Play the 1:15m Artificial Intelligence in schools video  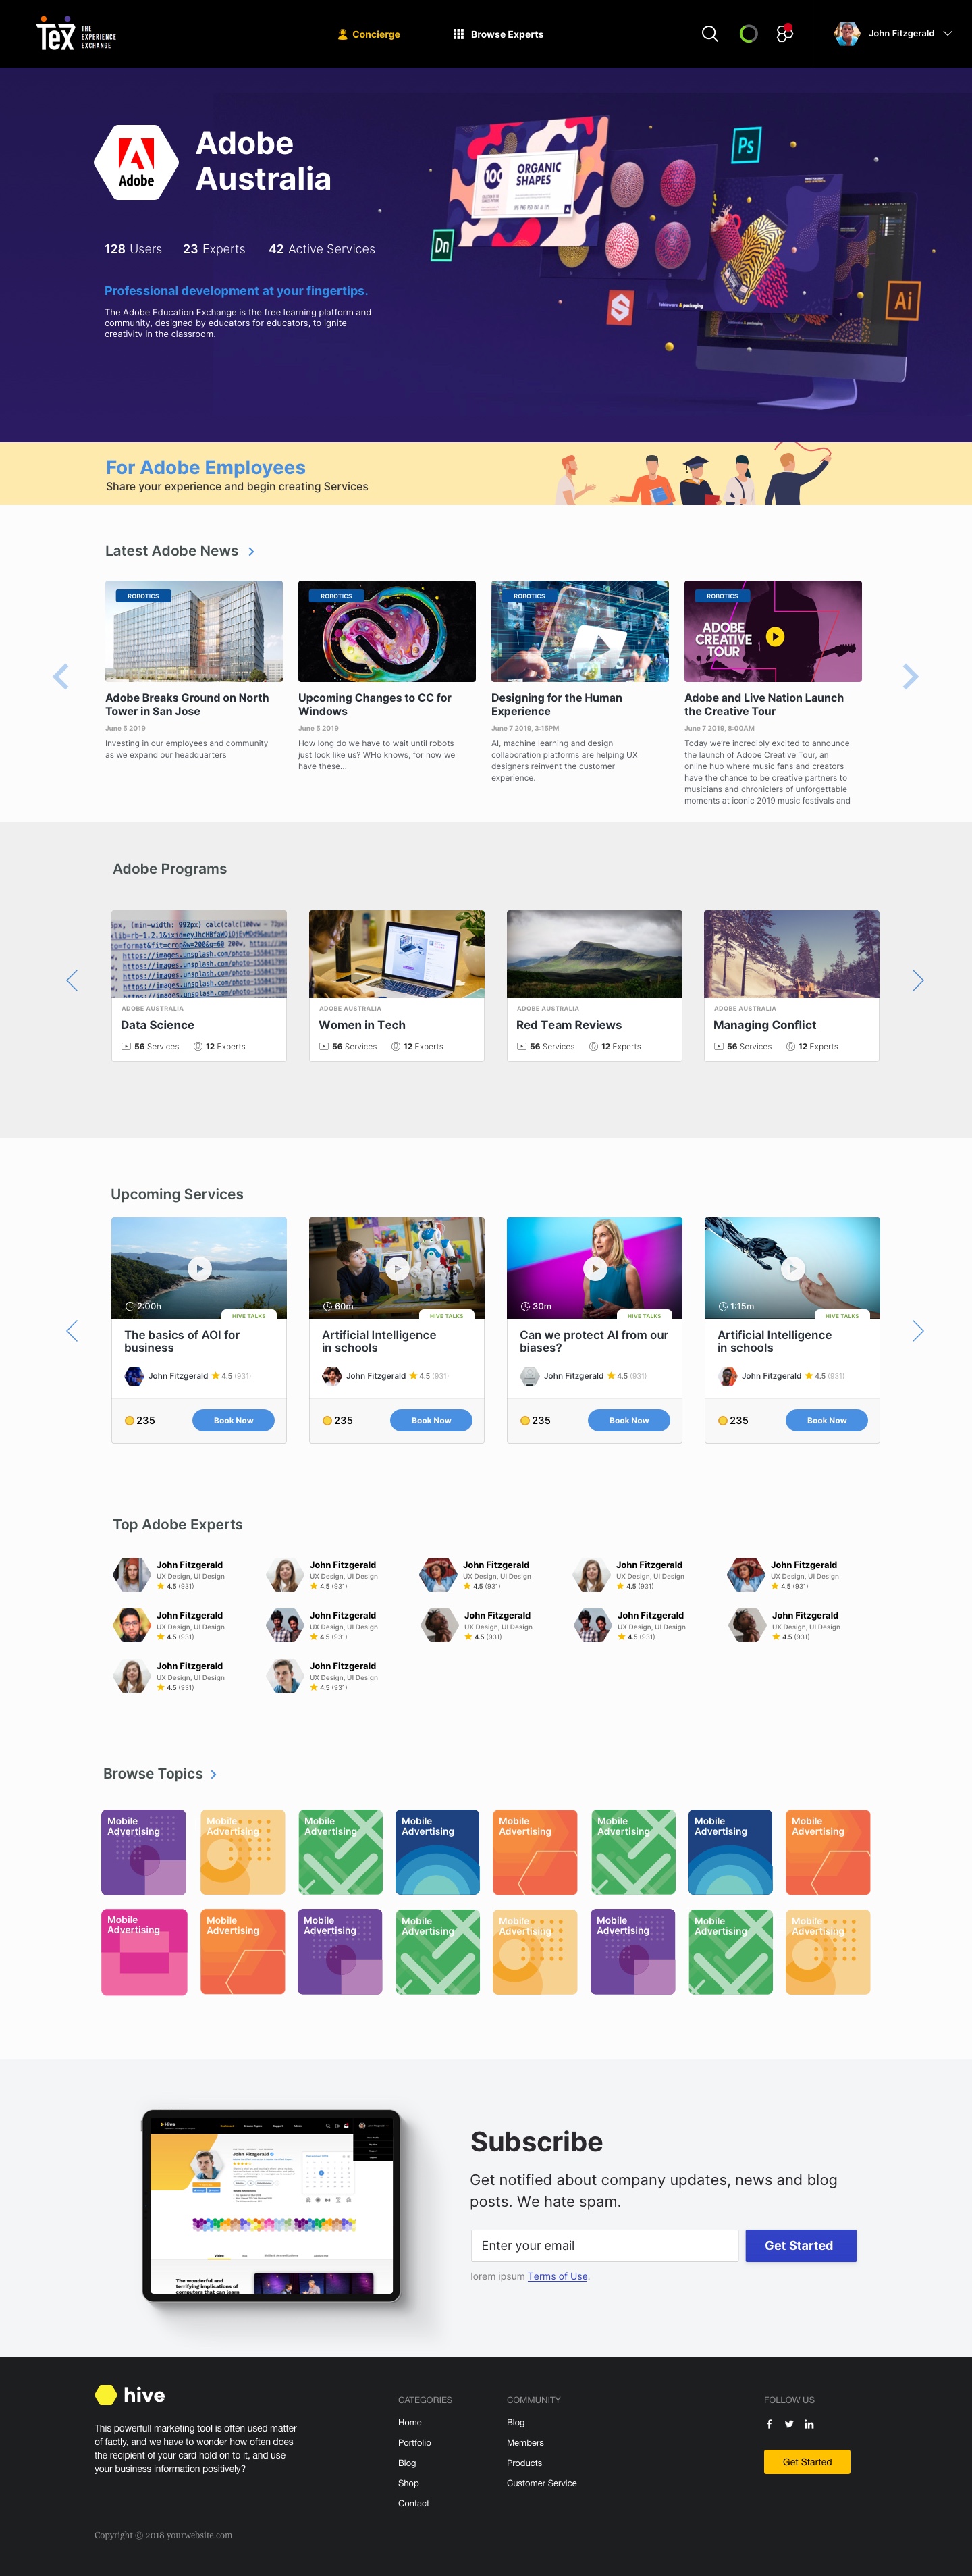(793, 1268)
